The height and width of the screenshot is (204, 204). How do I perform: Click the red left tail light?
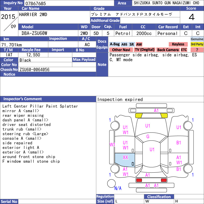pos(139,180)
